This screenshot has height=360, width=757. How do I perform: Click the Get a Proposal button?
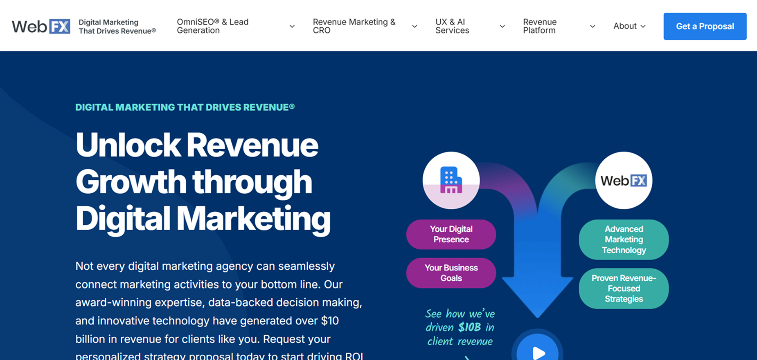pyautogui.click(x=705, y=26)
